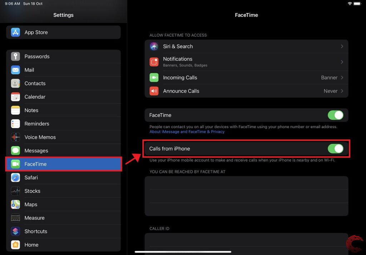This screenshot has height=255, width=366.
Task: Tap the Announce Calls speaker icon
Action: 154,91
